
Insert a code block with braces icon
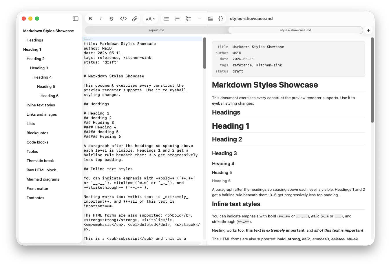click(x=221, y=19)
